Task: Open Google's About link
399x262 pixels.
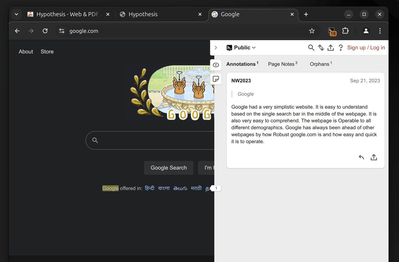Action: tap(26, 52)
